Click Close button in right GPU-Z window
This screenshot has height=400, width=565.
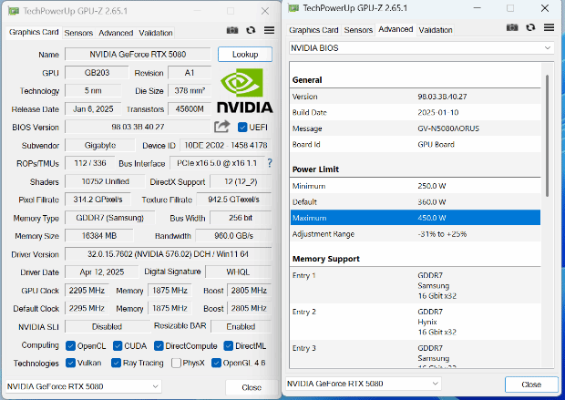531,385
